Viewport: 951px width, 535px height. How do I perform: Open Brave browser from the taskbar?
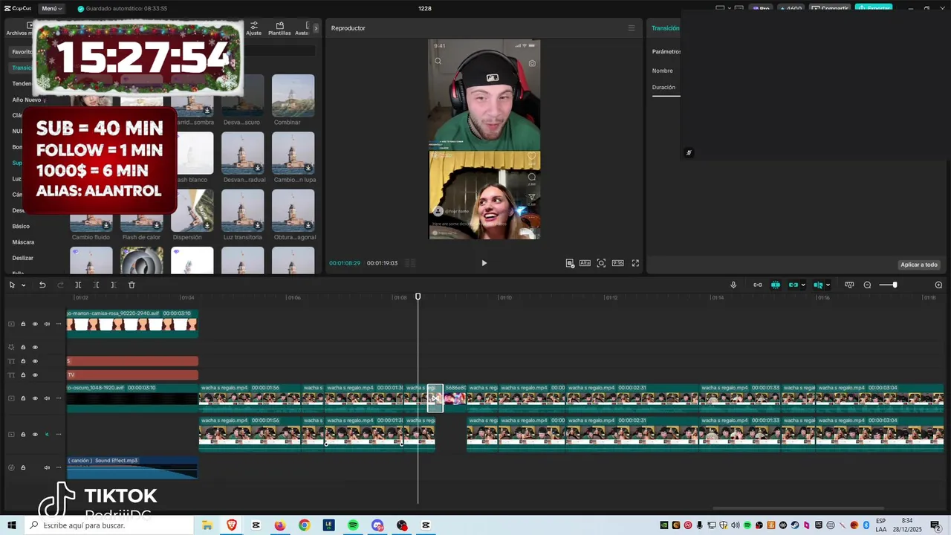pos(231,525)
